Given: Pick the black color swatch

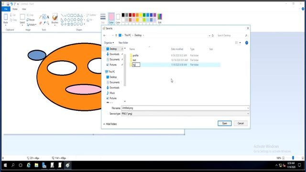Looking at the screenshot, I should click(123, 15).
